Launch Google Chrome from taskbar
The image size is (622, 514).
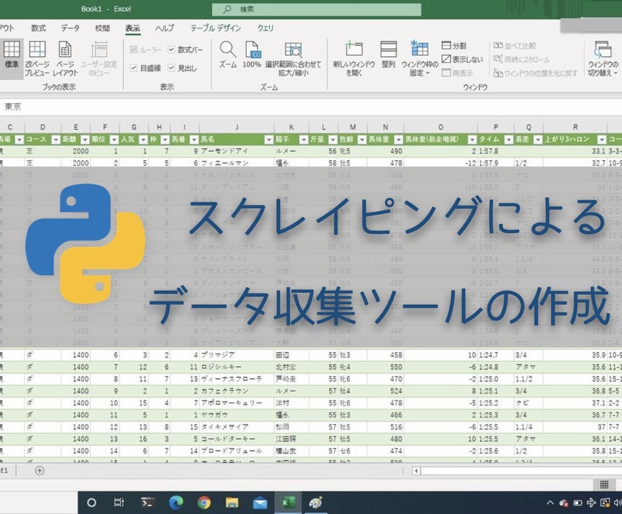(204, 503)
